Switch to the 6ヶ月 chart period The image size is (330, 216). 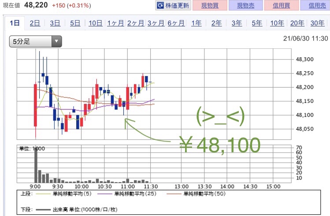point(176,23)
